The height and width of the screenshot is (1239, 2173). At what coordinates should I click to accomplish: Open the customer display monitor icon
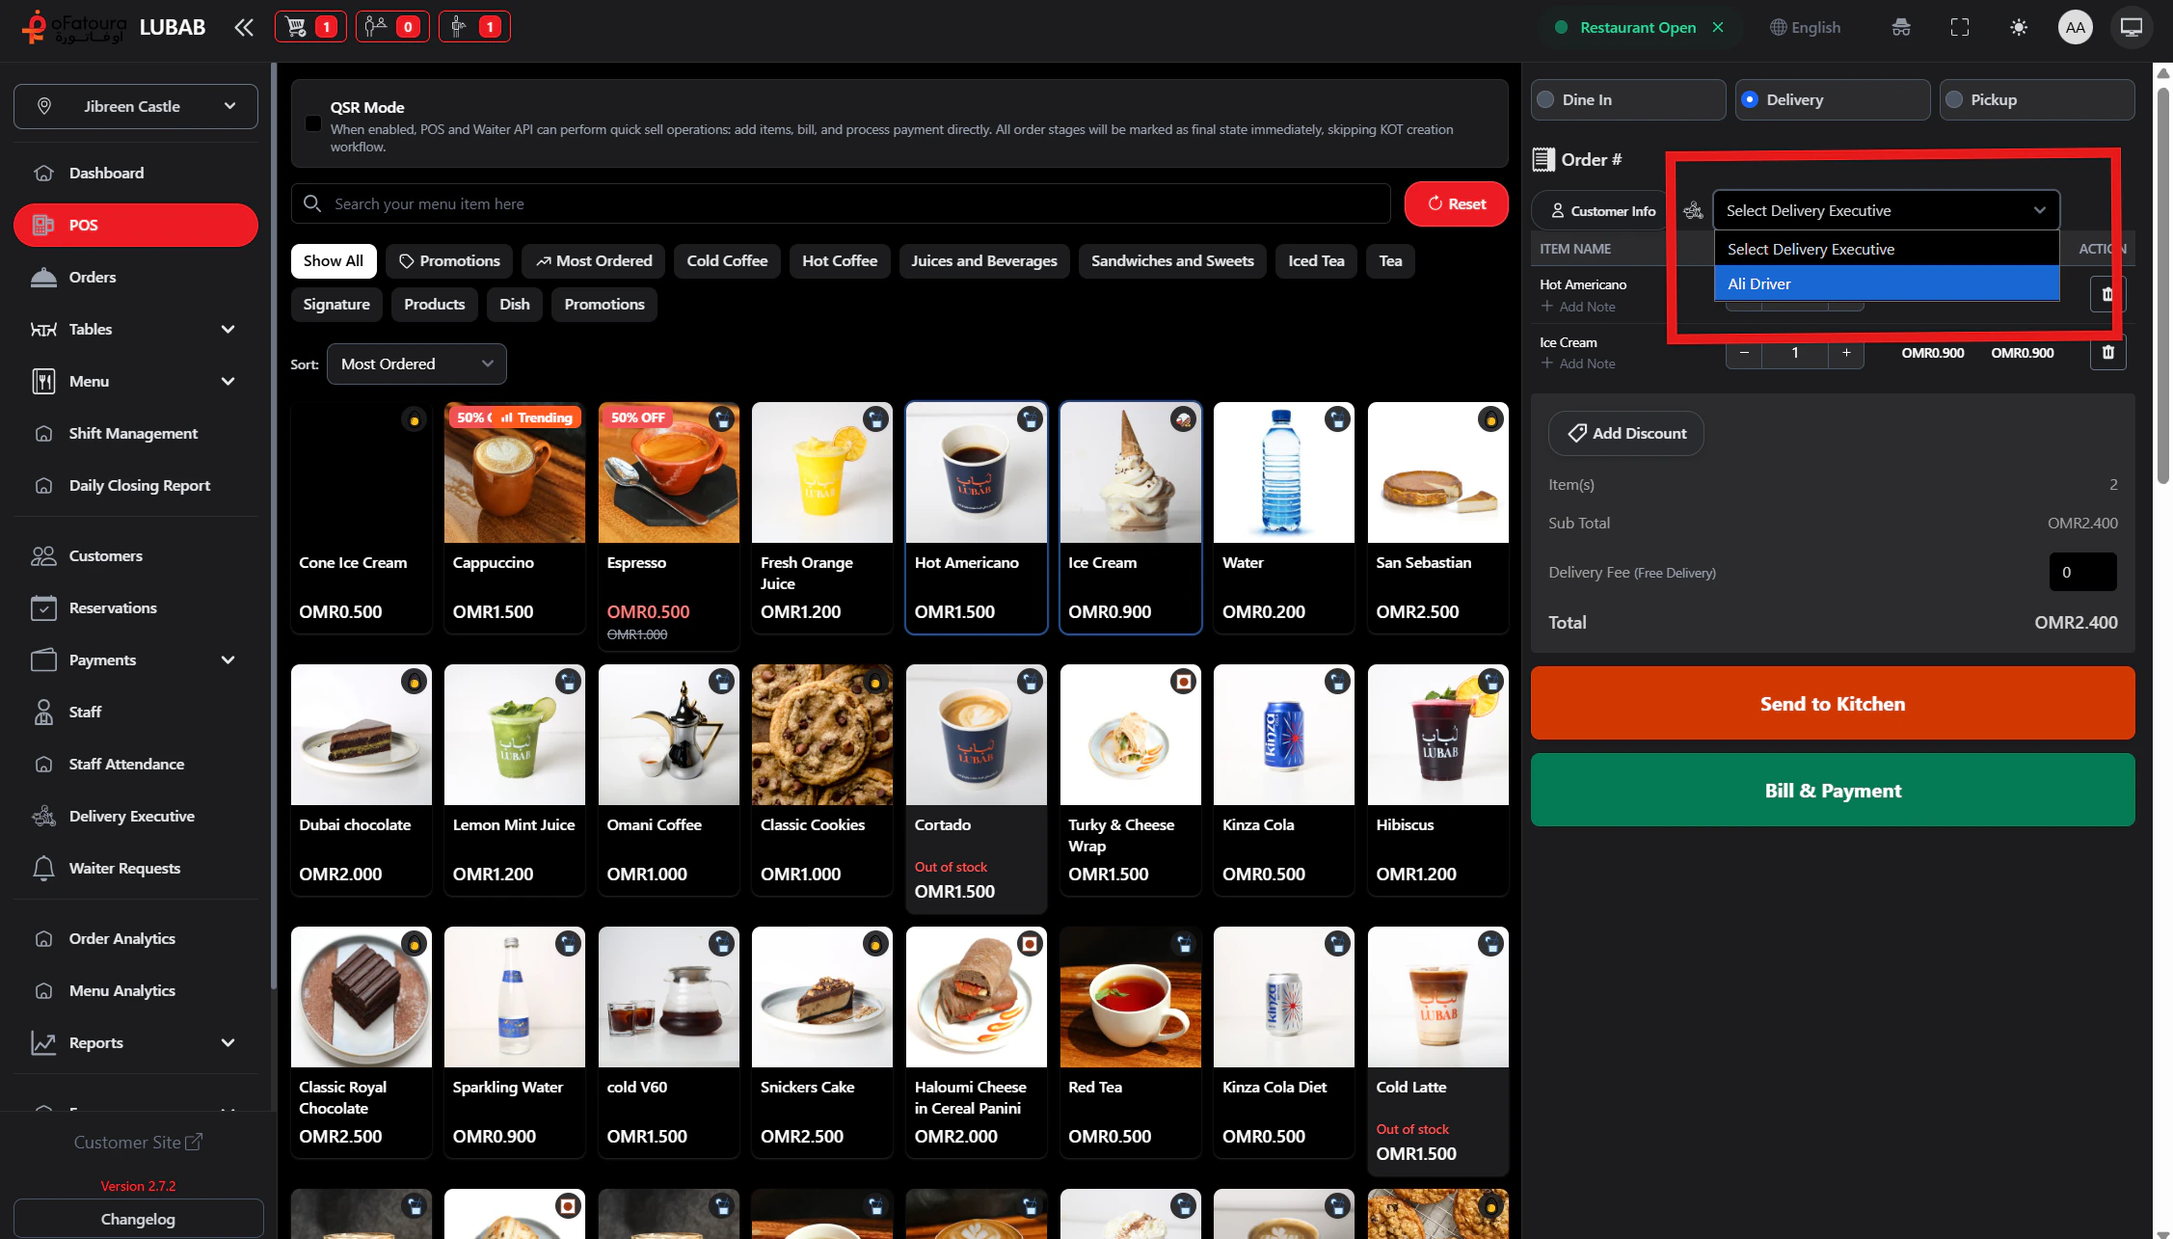pyautogui.click(x=2131, y=27)
